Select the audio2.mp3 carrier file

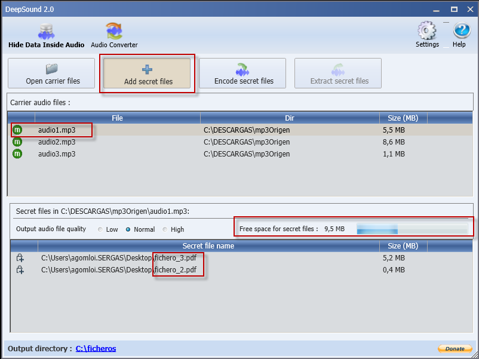pyautogui.click(x=57, y=142)
